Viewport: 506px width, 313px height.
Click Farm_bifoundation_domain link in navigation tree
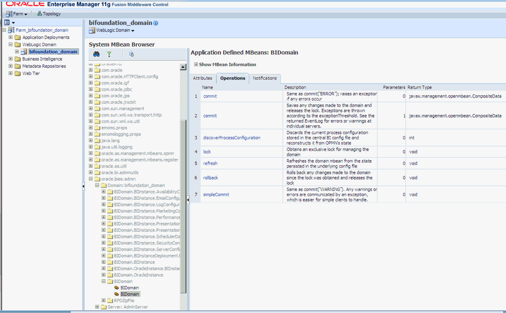tap(42, 30)
